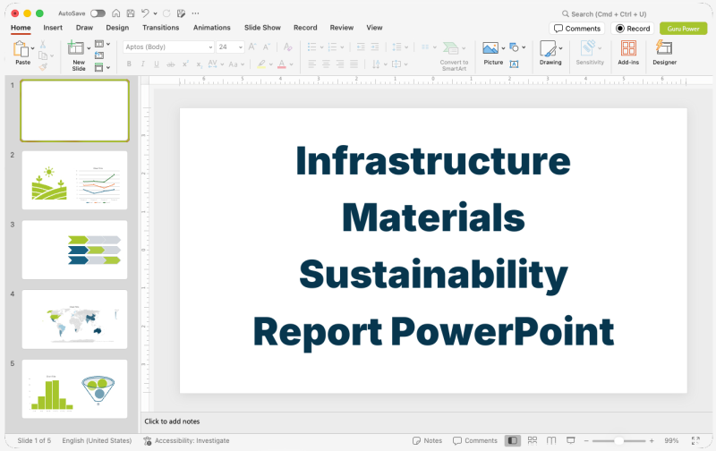Click the Clear Formatting icon
The height and width of the screenshot is (451, 716).
(x=287, y=47)
